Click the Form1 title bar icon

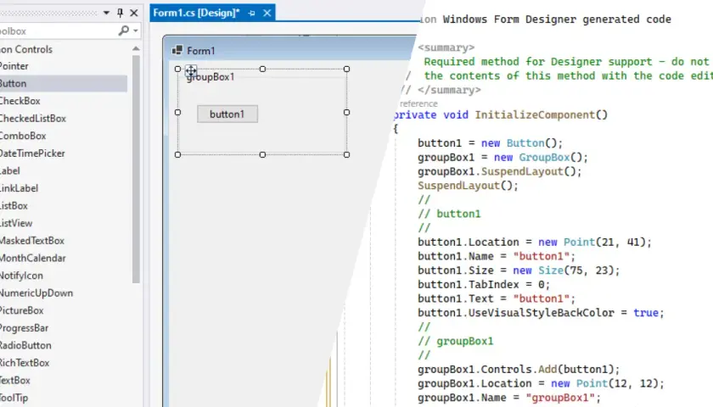click(x=177, y=50)
